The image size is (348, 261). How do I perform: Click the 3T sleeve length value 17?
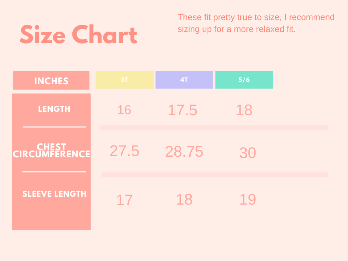click(x=124, y=200)
